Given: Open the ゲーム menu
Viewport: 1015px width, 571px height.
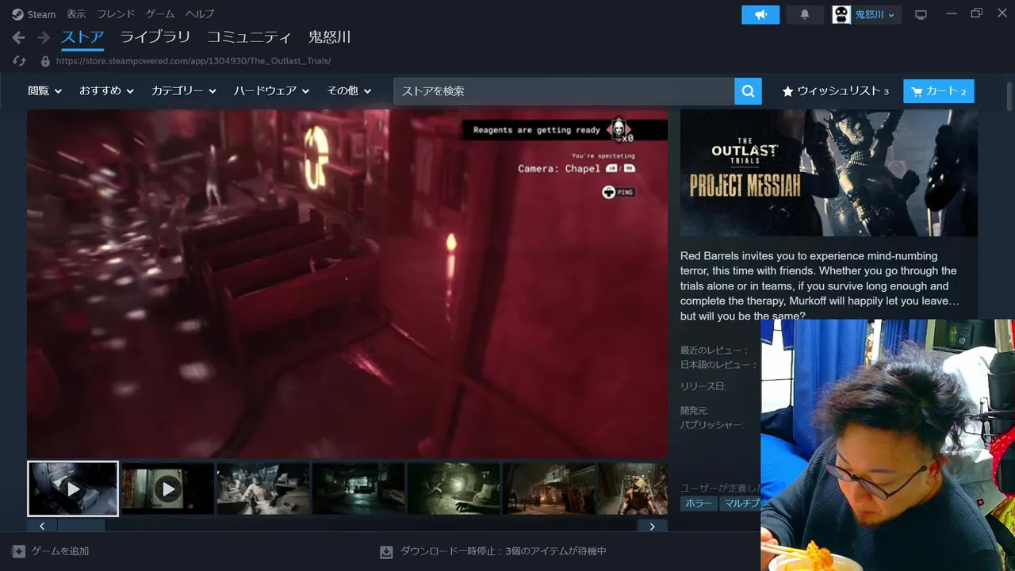Looking at the screenshot, I should [160, 14].
